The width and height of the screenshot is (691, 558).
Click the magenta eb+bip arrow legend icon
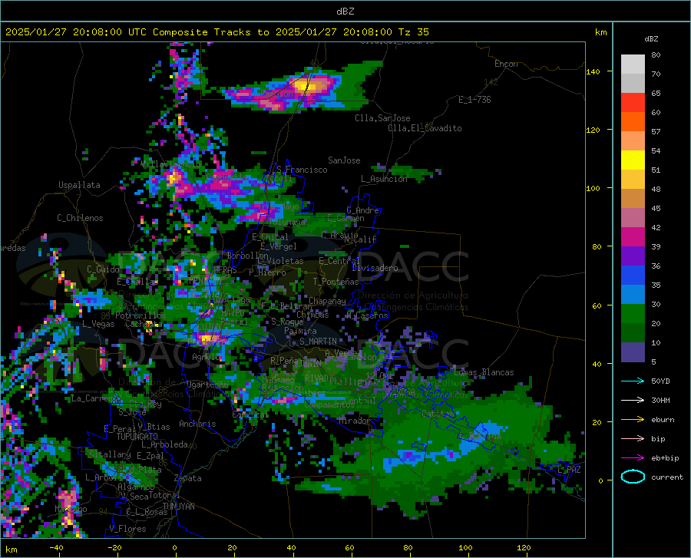[x=633, y=458]
